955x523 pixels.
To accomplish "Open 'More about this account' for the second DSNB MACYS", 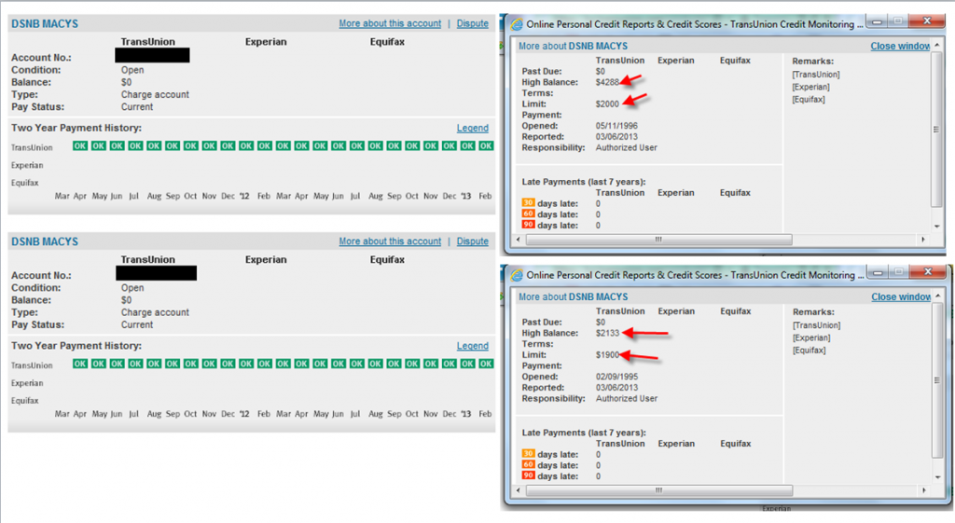I will 390,241.
